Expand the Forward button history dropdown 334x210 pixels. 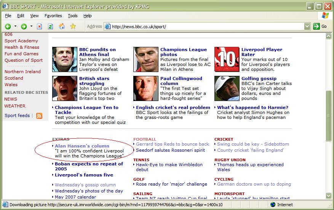pyautogui.click(x=32, y=26)
